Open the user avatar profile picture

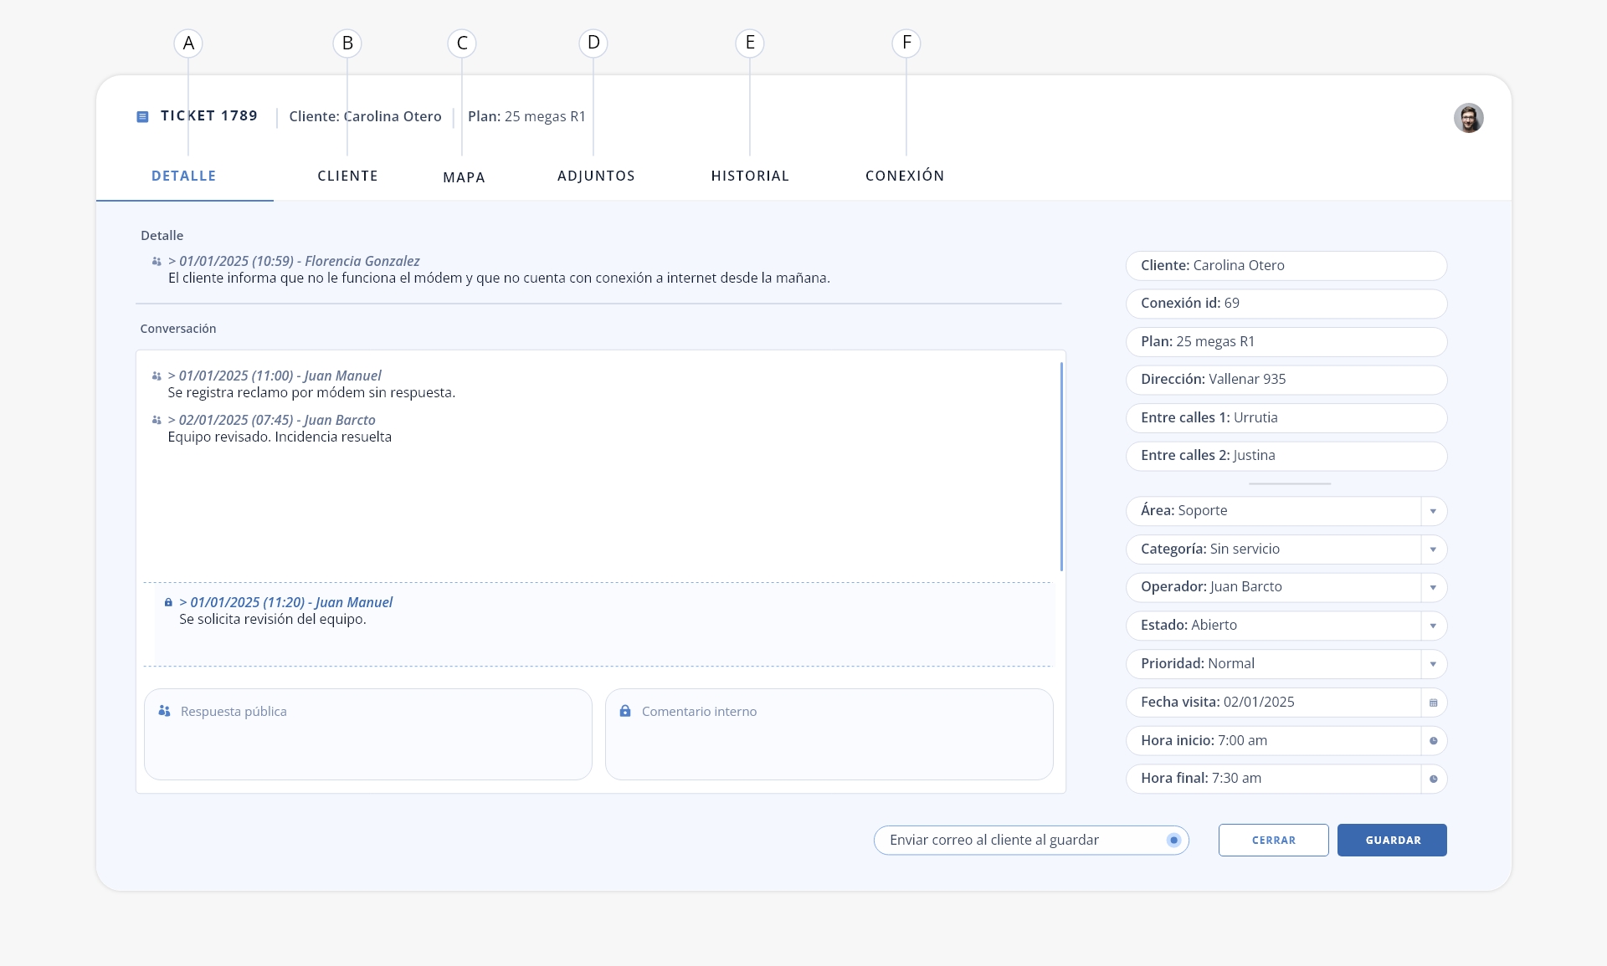click(1468, 118)
